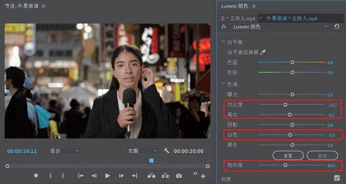Adjust the 色彩 tint slider handle
This screenshot has height=184, width=346.
tap(292, 72)
